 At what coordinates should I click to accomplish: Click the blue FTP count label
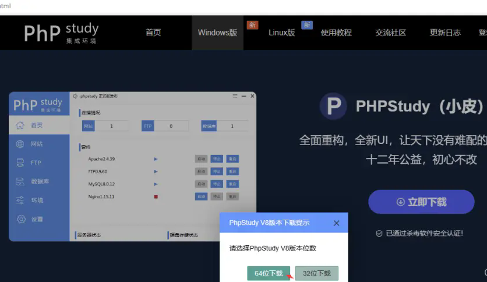click(x=148, y=126)
